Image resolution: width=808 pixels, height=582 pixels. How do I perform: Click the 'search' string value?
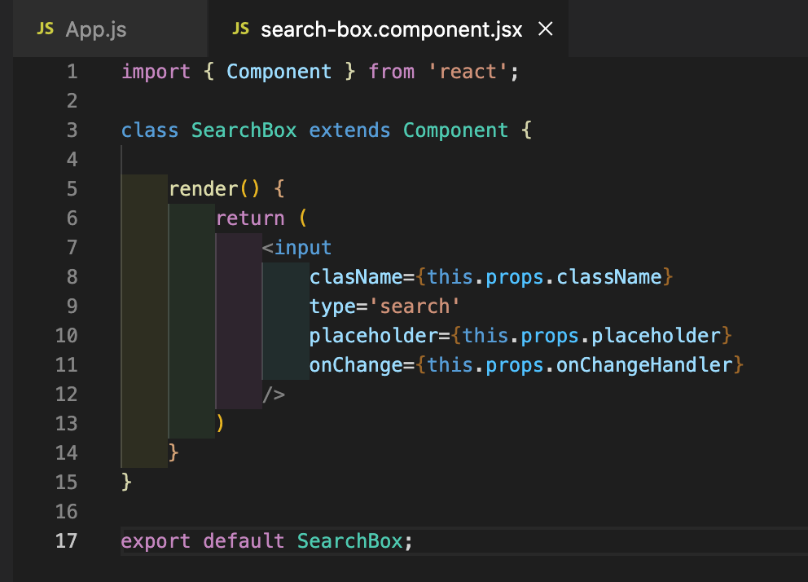[x=415, y=306]
